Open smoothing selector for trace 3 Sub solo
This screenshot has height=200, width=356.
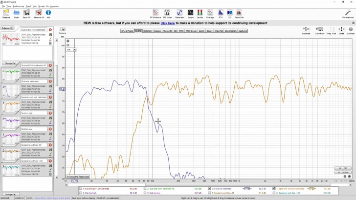coord(247,189)
